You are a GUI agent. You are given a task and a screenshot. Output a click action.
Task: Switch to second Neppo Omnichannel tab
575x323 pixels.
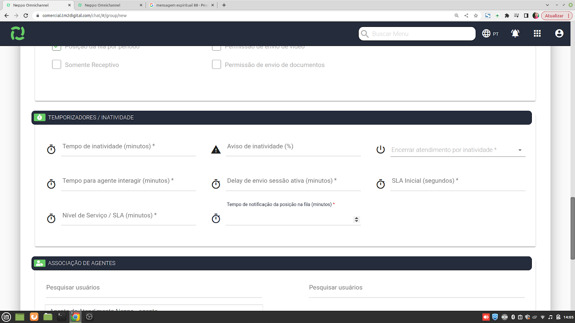point(110,5)
